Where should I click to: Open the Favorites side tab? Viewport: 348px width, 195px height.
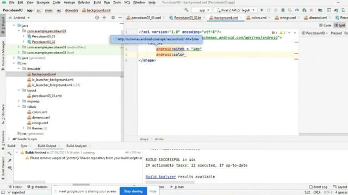click(3, 140)
